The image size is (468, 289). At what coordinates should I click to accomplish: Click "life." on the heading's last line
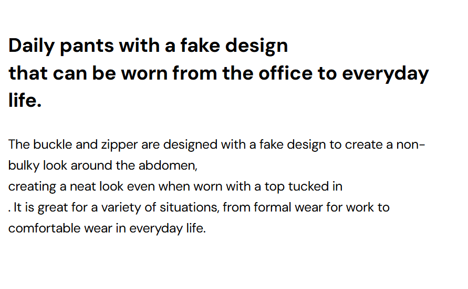(x=25, y=101)
